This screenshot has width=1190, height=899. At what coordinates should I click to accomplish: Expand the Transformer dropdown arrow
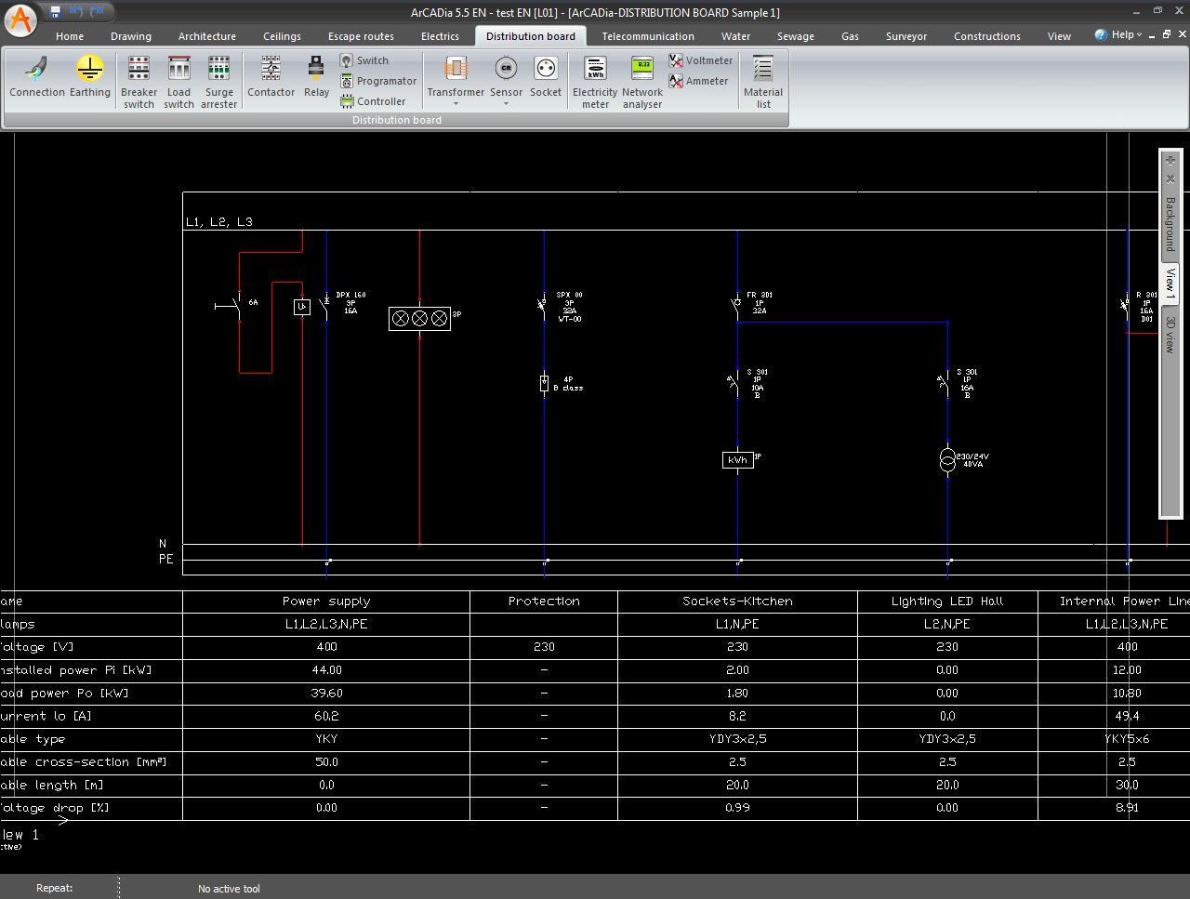click(456, 104)
